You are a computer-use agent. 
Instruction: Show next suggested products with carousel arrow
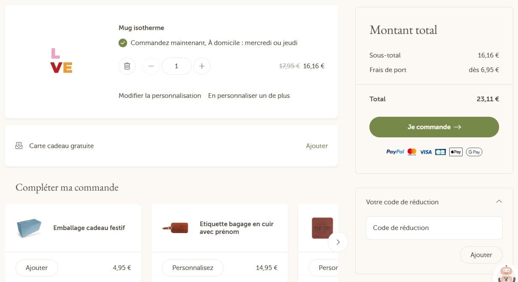click(338, 242)
